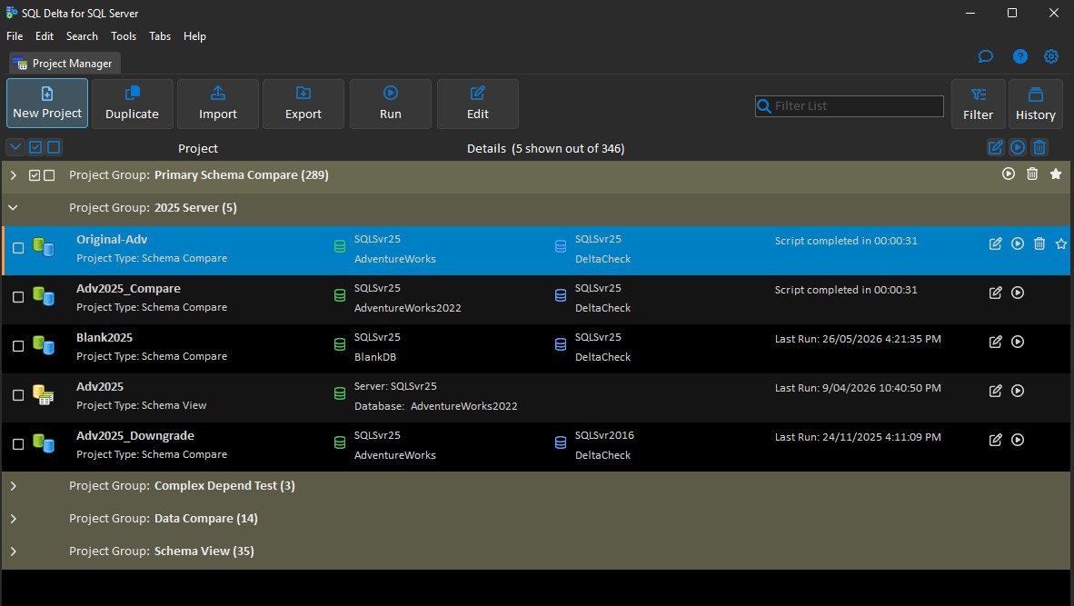This screenshot has width=1074, height=606.
Task: Click the header deselect-all square icon
Action: [x=54, y=147]
